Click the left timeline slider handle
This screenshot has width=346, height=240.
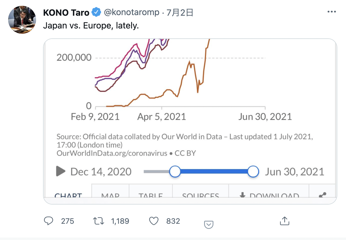[175, 172]
